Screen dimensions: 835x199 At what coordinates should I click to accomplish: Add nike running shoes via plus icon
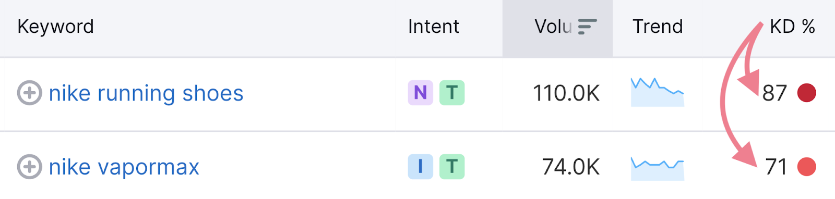[x=30, y=93]
